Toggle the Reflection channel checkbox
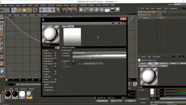 click(x=56, y=61)
